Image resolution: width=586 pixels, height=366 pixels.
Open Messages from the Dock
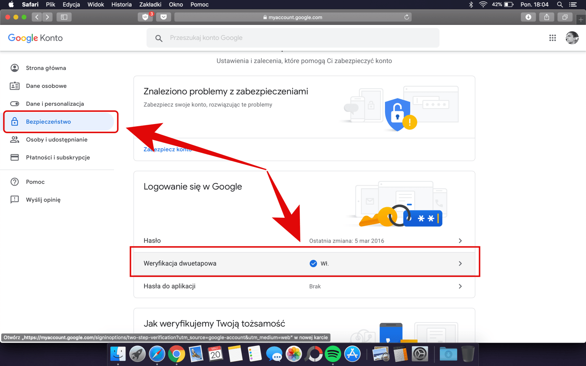coord(274,354)
